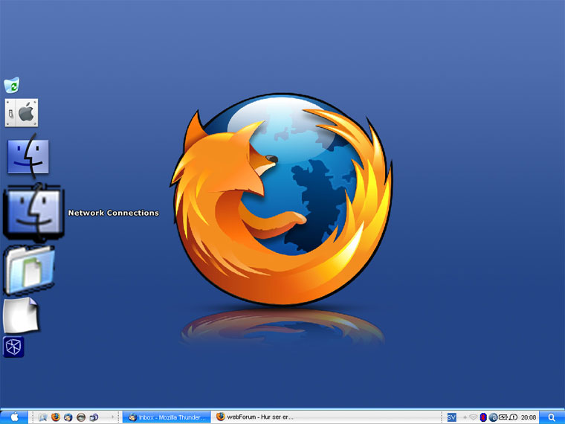Open the battery power tray icon
The image size is (565, 424).
(x=503, y=417)
